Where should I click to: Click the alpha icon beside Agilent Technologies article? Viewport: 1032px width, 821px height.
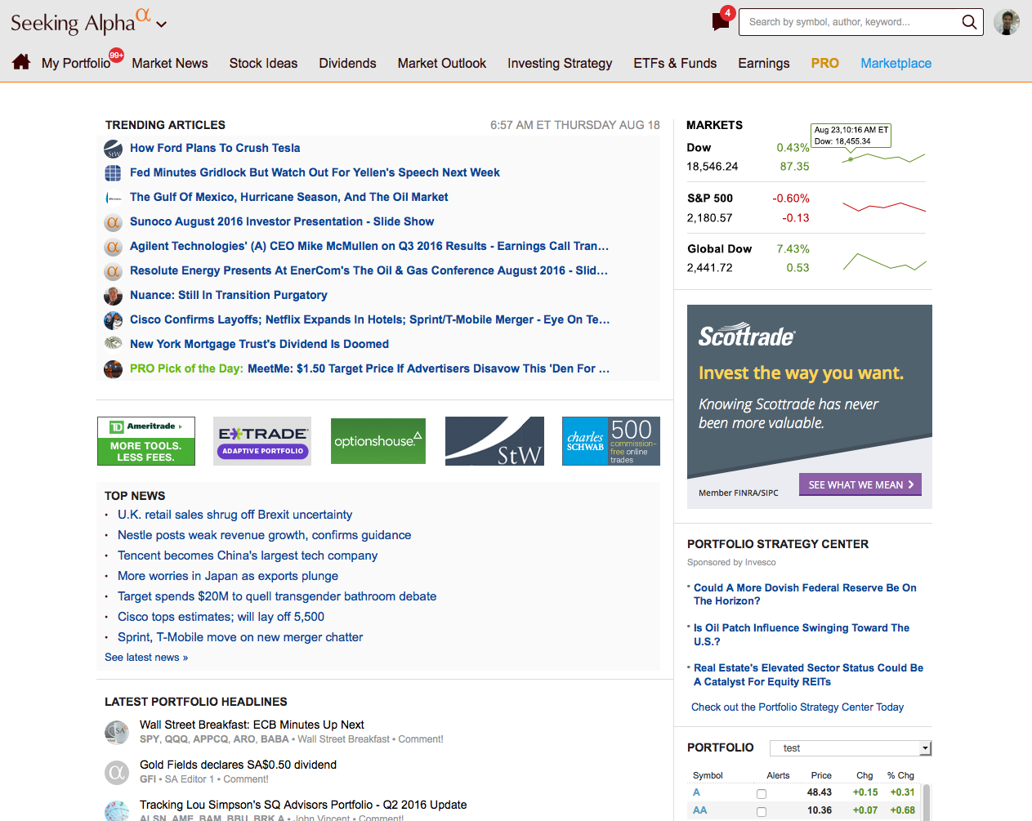click(114, 247)
